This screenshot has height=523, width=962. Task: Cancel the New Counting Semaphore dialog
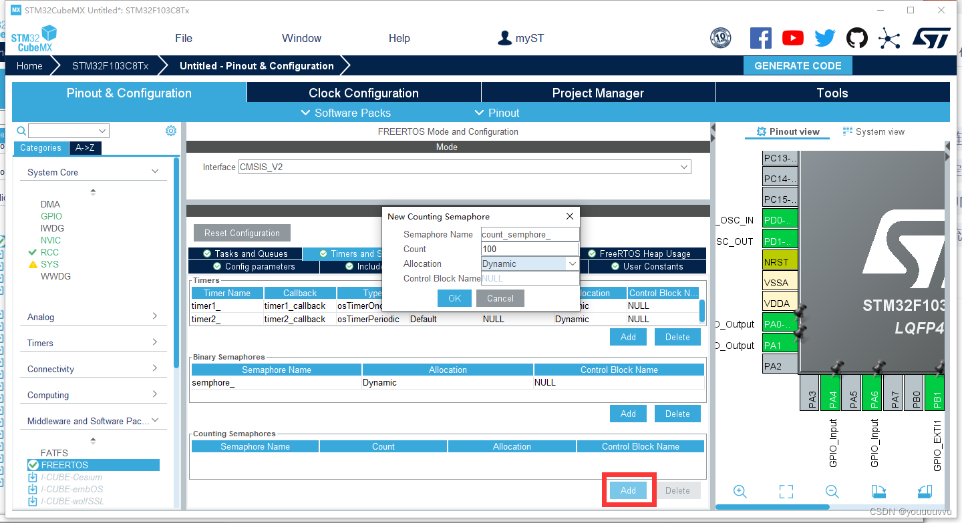click(500, 298)
